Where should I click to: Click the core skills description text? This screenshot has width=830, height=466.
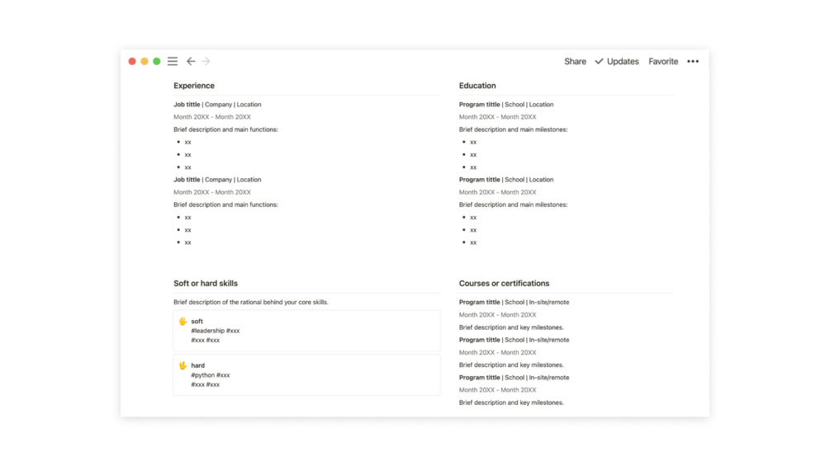point(251,303)
